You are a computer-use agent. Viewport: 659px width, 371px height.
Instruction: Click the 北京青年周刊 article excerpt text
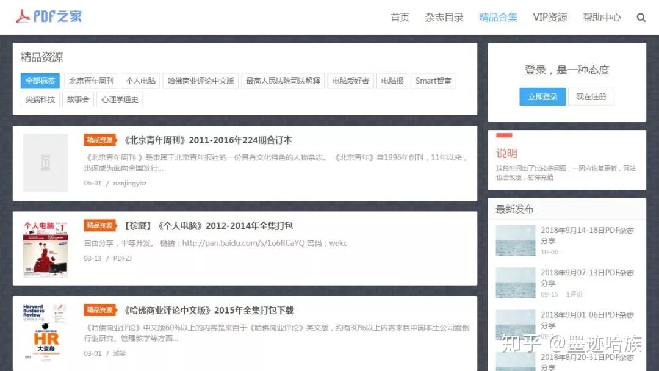(275, 162)
